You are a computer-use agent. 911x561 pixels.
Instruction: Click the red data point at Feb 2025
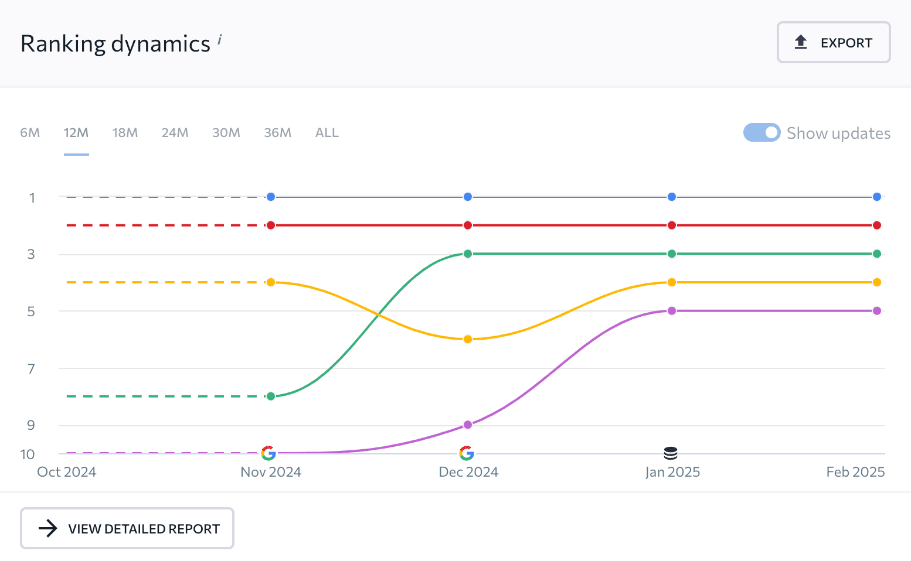point(877,225)
